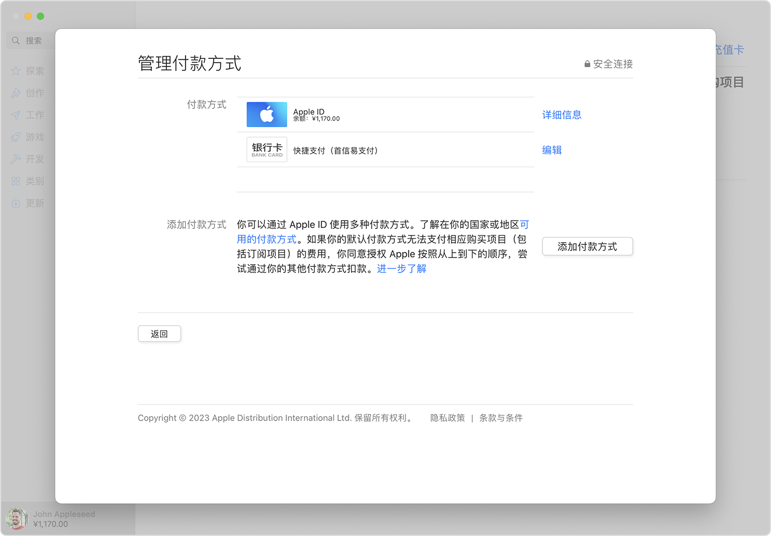This screenshot has width=771, height=536.
Task: Click the search magnifier icon in sidebar
Action: (15, 41)
